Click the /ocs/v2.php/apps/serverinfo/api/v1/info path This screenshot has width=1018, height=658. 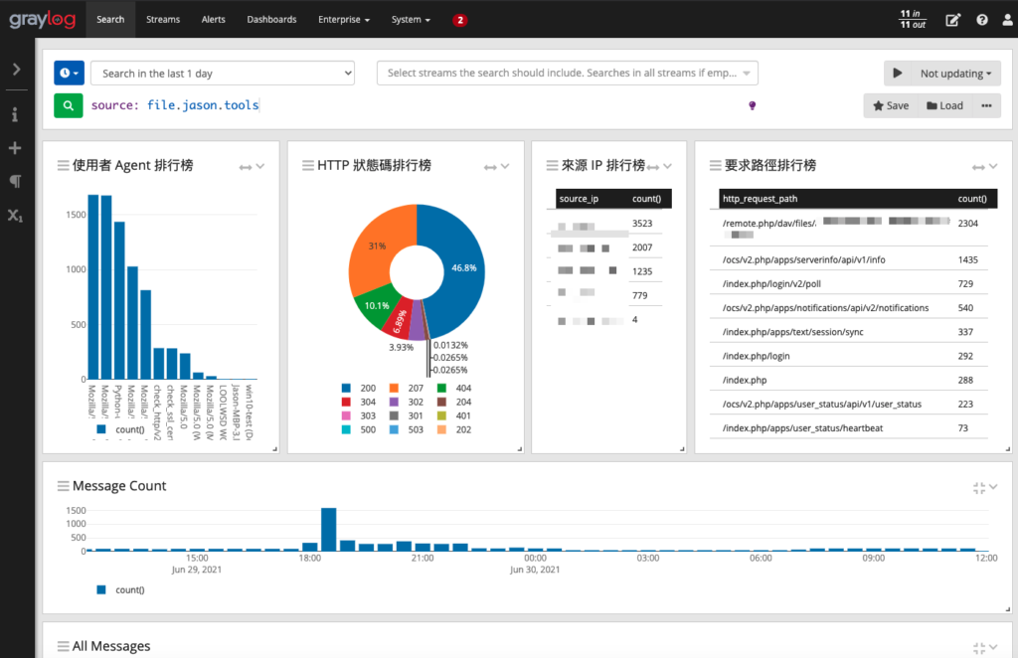(803, 259)
